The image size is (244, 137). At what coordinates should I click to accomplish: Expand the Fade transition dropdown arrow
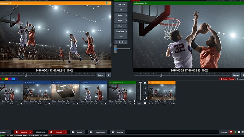point(126,15)
